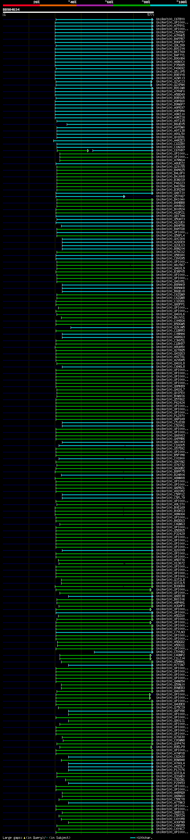This screenshot has width=190, height=840.
Task: Click the query end position 577
Action: click(150, 15)
